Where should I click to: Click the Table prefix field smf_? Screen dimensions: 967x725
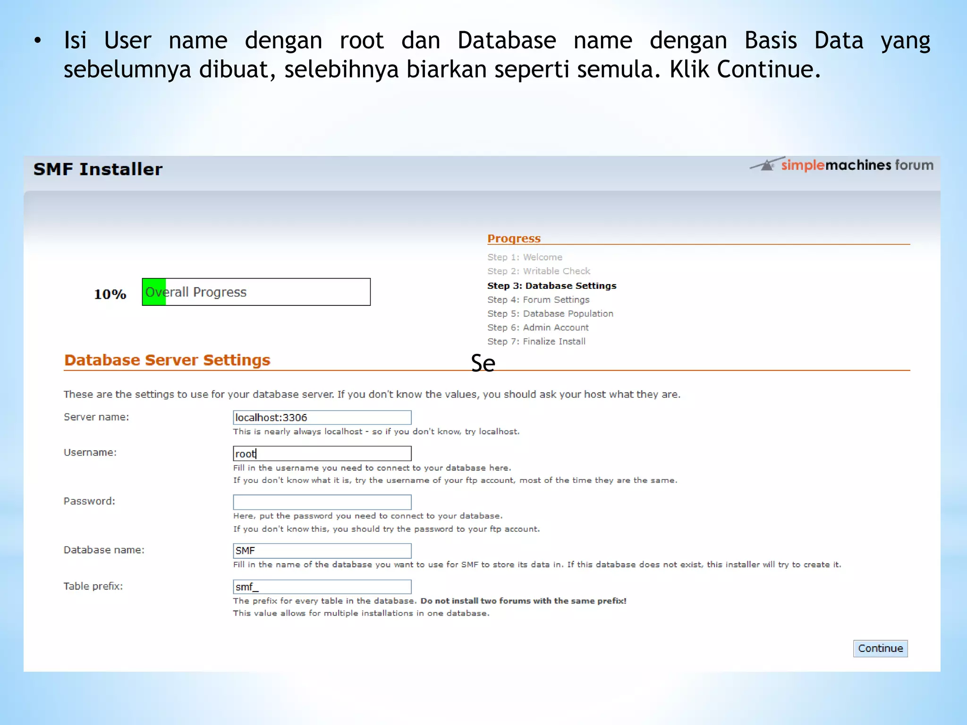click(x=322, y=587)
